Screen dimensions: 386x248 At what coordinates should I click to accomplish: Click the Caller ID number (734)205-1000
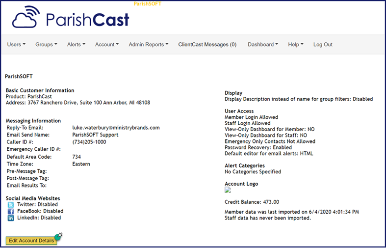pos(89,142)
